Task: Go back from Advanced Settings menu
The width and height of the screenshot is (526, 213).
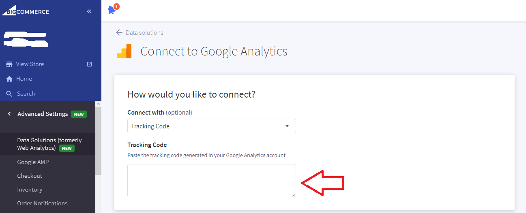Action: tap(9, 114)
